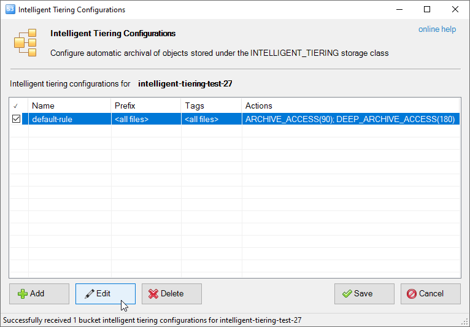Viewport: 470px width, 327px height.
Task: Click the bucket name intelligent-tiering-test-27
Action: [185, 83]
